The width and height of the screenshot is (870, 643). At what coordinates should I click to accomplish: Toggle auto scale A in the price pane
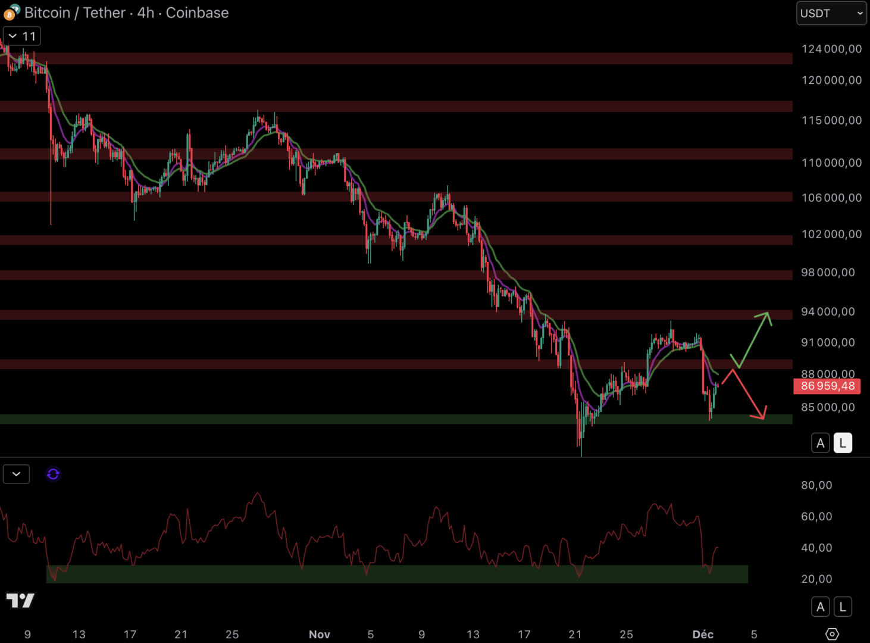[821, 443]
